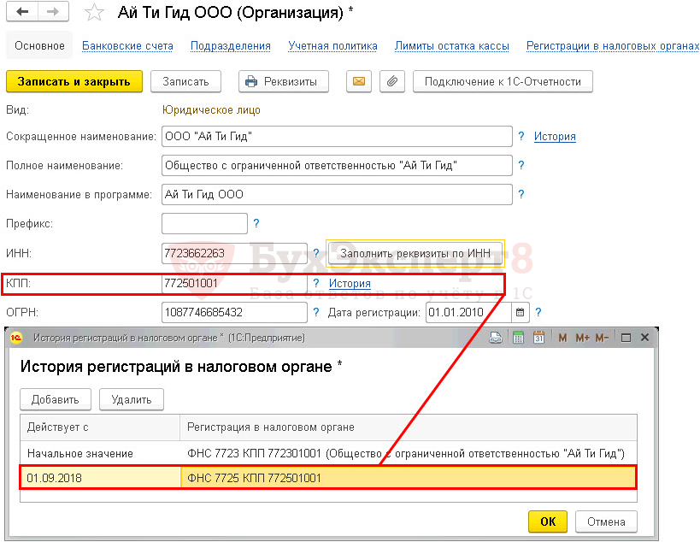Image resolution: width=700 pixels, height=542 pixels.
Task: Click the Реквизиты print button
Action: pos(284,81)
